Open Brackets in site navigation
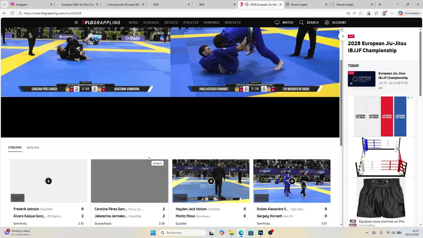The image size is (423, 238). pyautogui.click(x=233, y=22)
